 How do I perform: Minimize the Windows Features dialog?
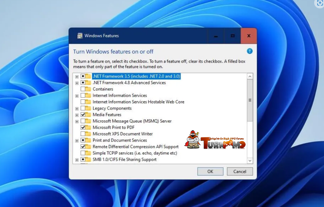216,36
